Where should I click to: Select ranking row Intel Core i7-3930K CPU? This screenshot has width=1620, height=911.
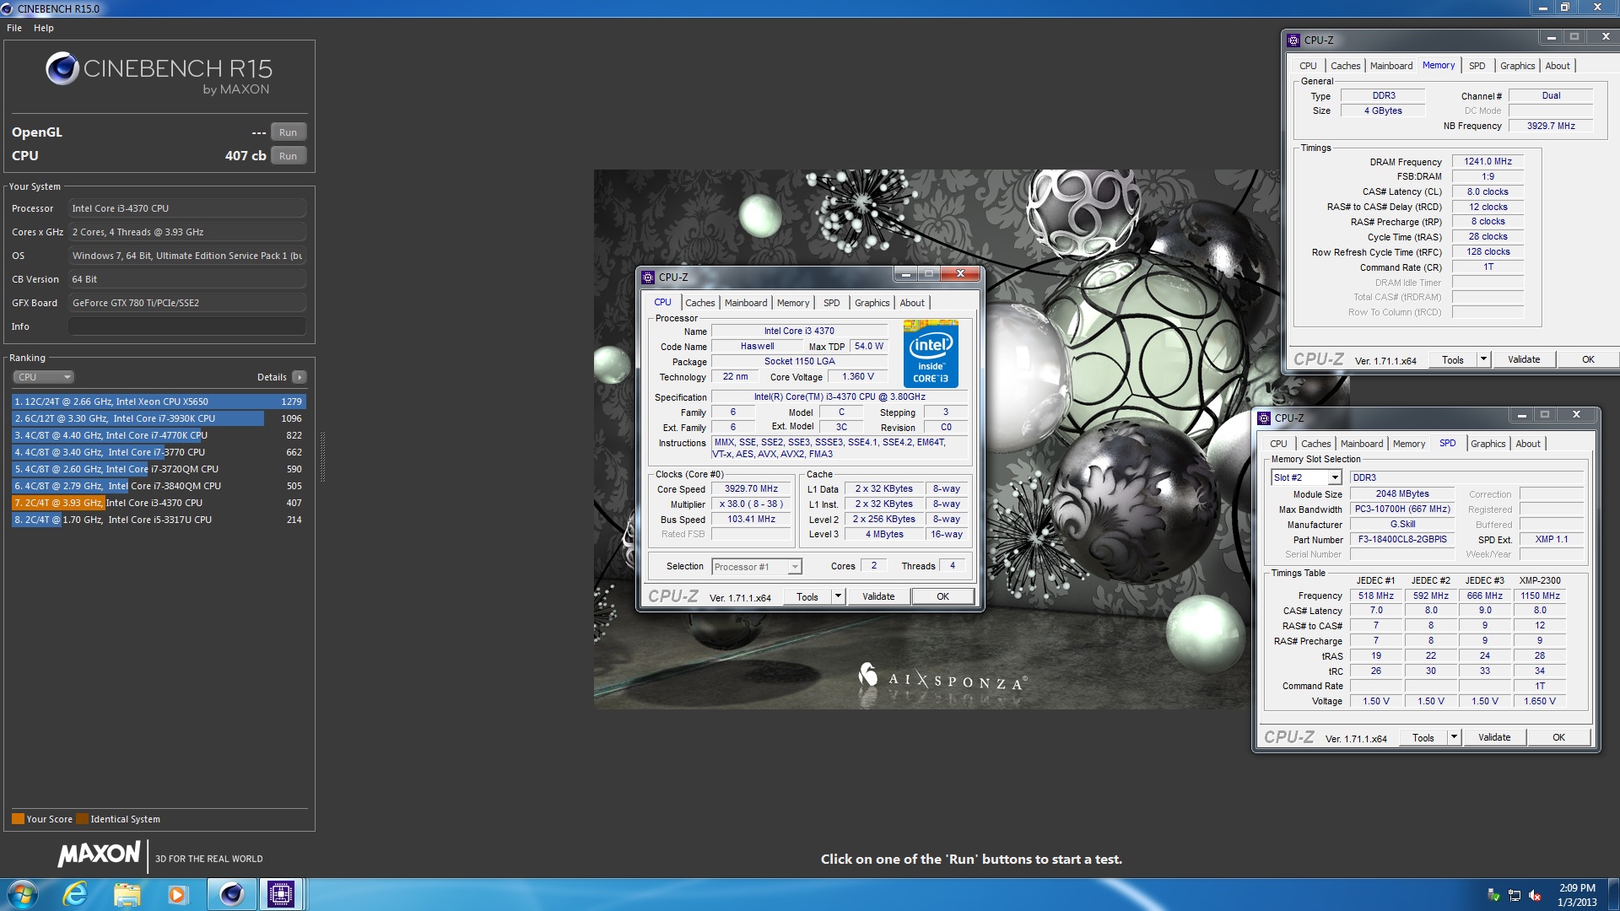point(159,418)
